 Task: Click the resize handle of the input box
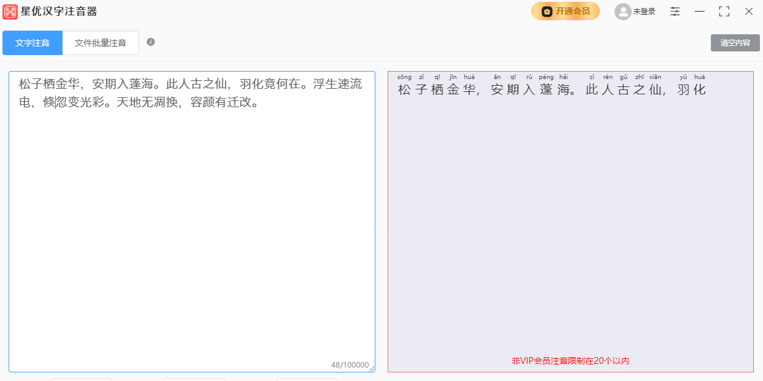pos(371,368)
